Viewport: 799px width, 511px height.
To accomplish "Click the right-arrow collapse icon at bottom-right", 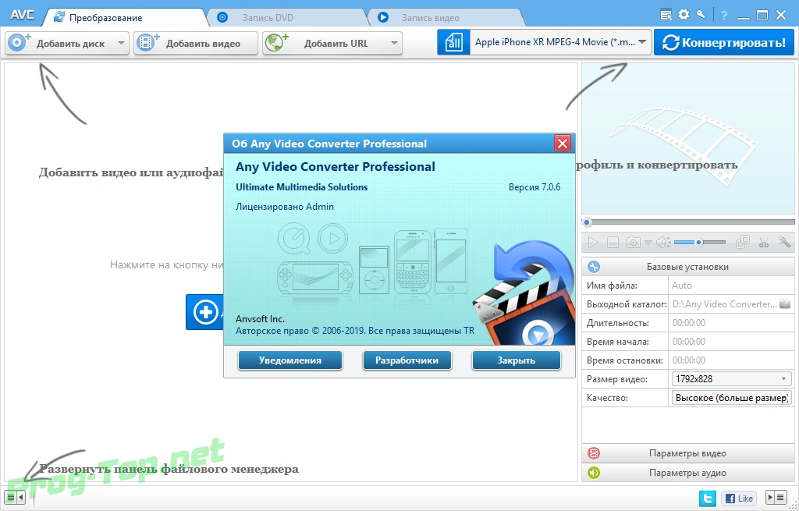I will tap(770, 497).
